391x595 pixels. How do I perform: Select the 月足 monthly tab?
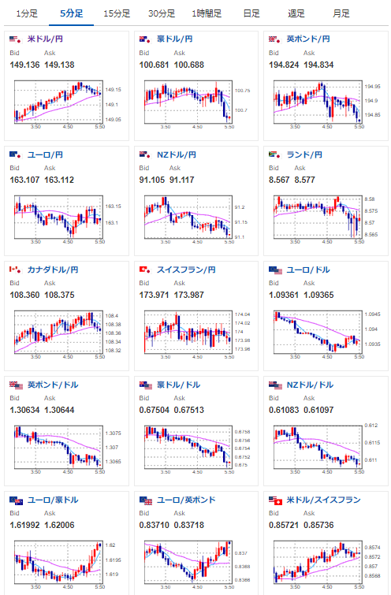click(341, 13)
